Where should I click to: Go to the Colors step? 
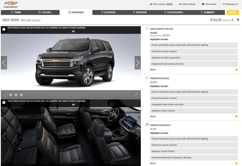click(45, 12)
